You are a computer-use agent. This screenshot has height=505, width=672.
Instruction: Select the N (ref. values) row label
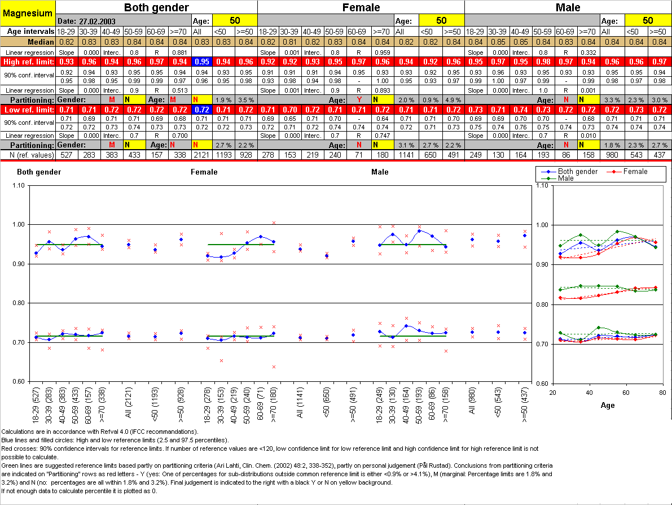(x=28, y=155)
